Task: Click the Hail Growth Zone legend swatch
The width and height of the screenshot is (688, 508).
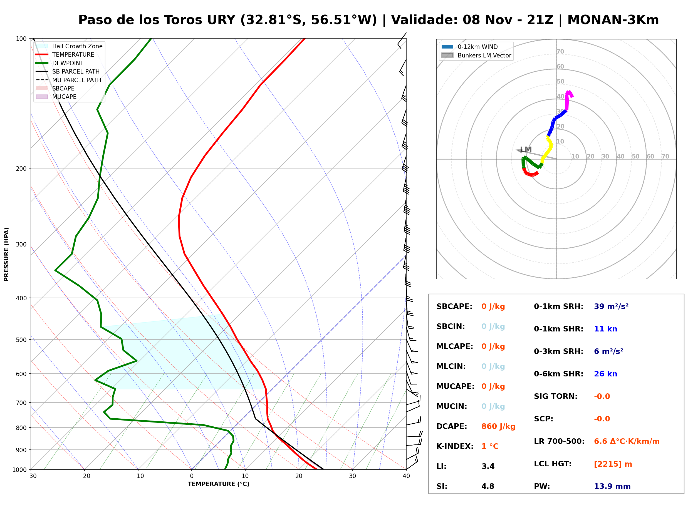Action: click(x=42, y=46)
